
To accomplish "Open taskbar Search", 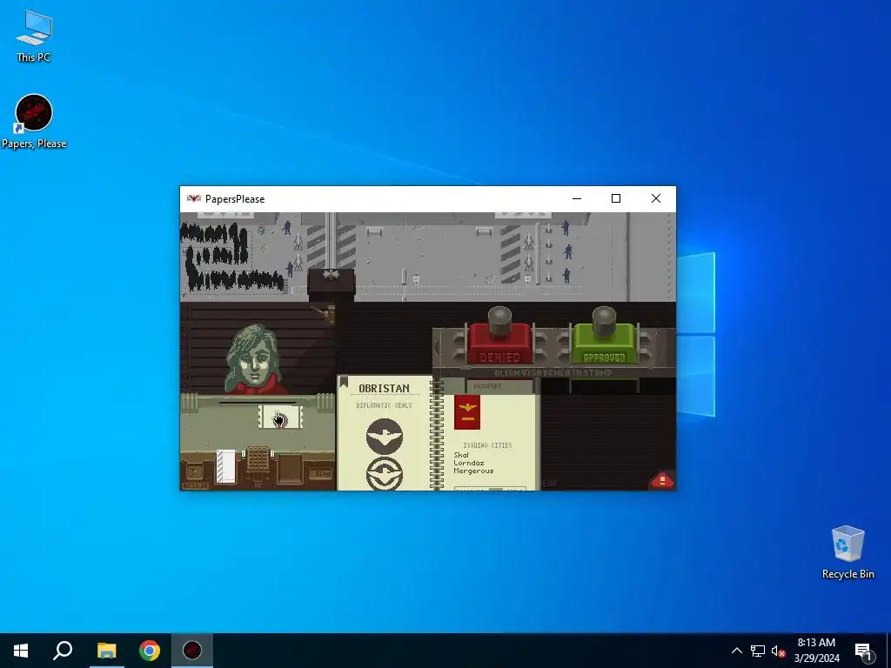I will [x=63, y=651].
